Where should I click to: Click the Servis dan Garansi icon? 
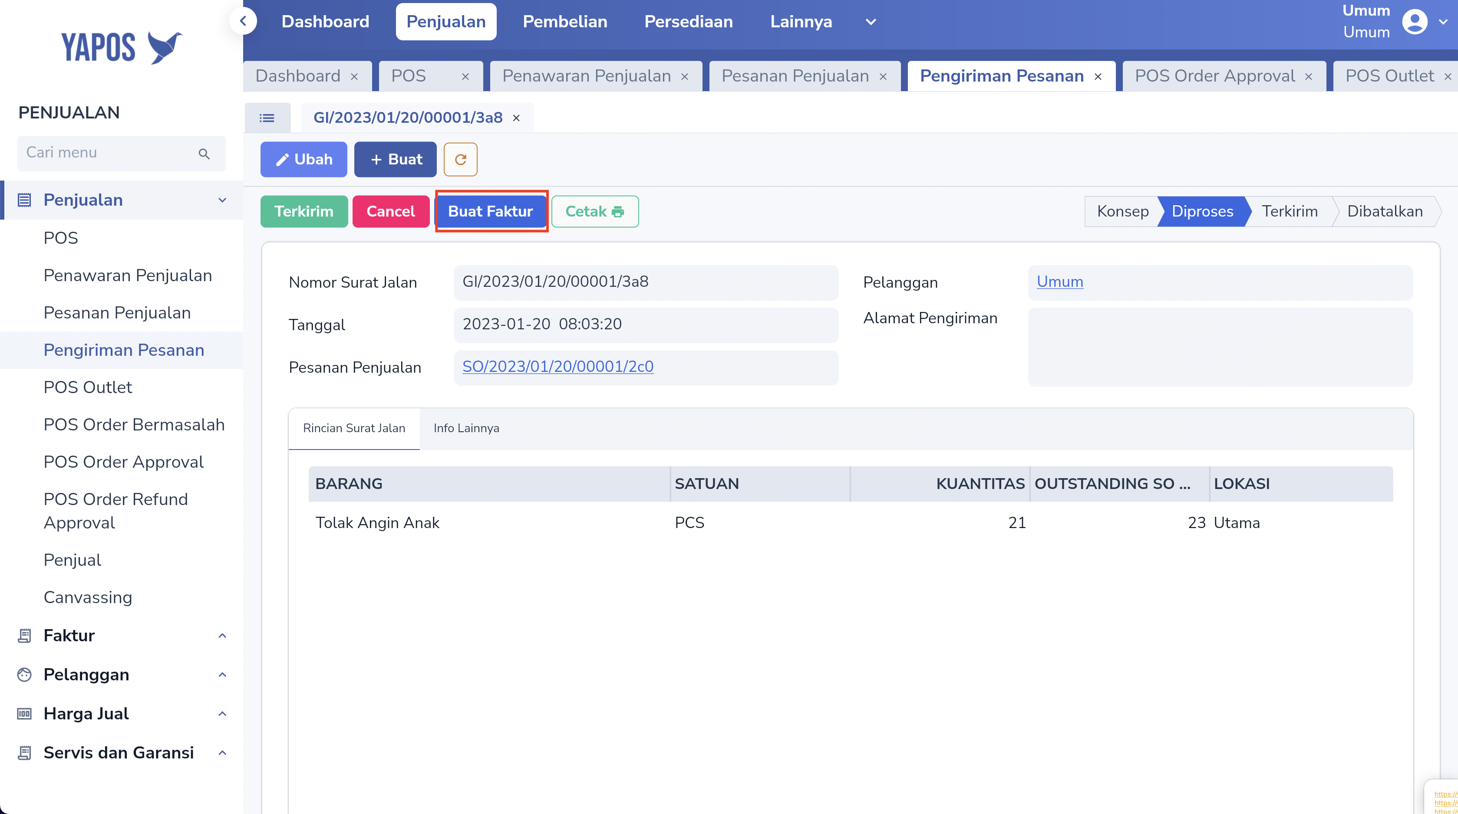pos(24,752)
